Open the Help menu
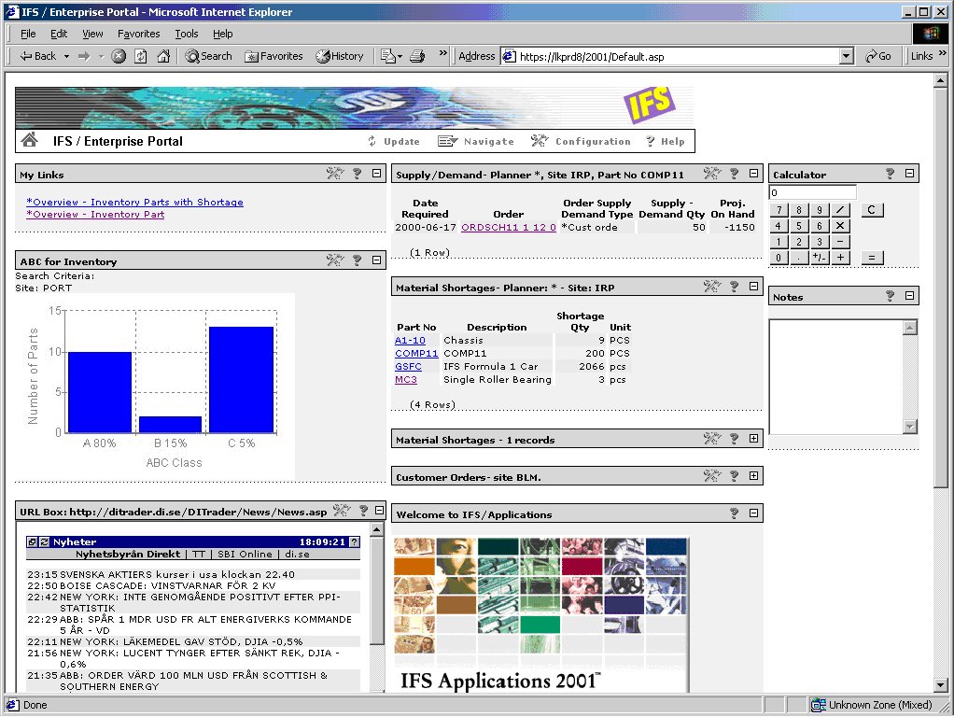954x717 pixels. (223, 34)
